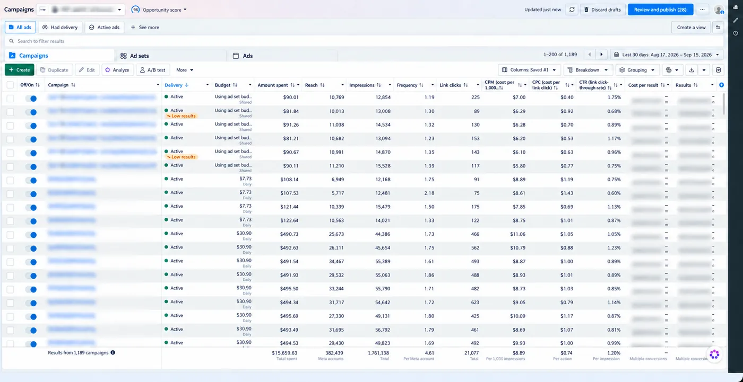Go to next page of results
Image resolution: width=743 pixels, height=382 pixels.
pyautogui.click(x=601, y=55)
